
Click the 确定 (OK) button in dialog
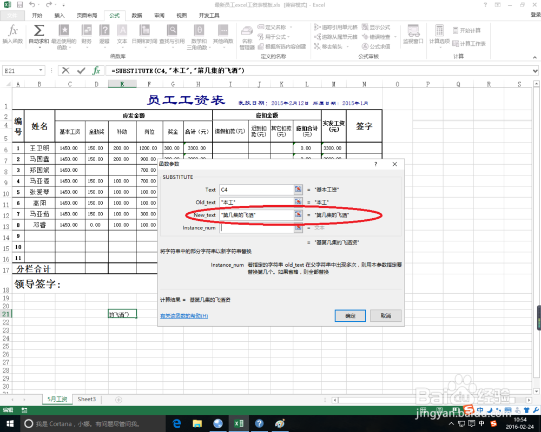click(350, 315)
